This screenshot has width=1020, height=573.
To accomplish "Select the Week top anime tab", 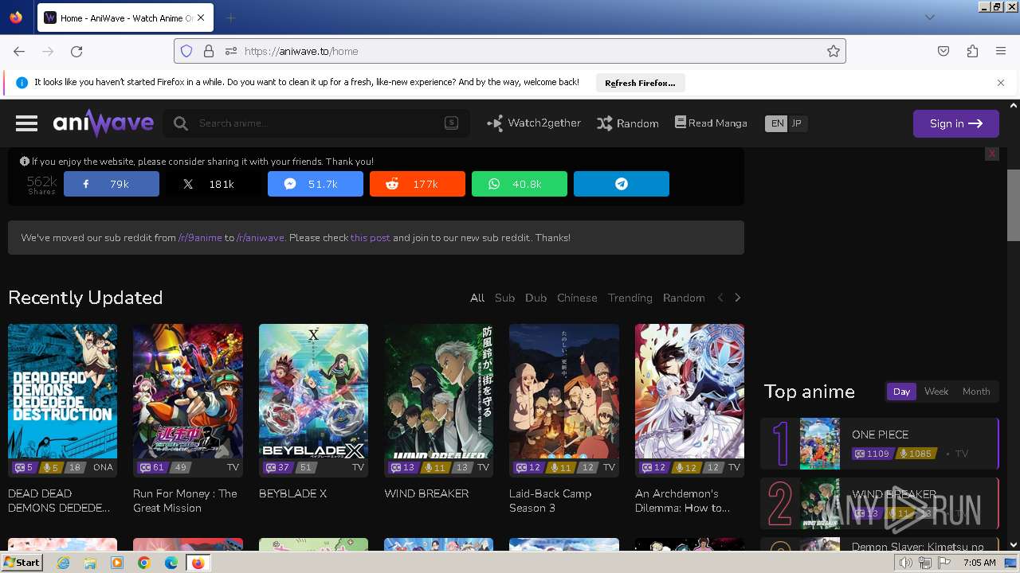I will tap(936, 392).
